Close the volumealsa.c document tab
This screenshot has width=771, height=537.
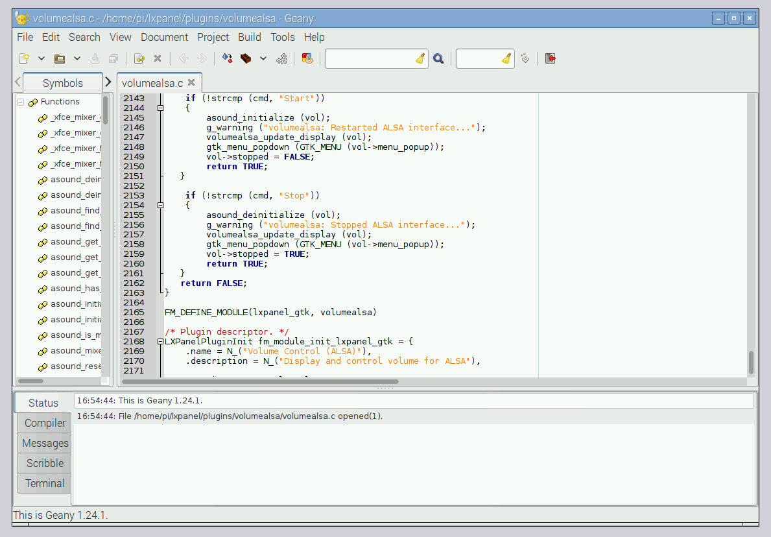pyautogui.click(x=191, y=82)
